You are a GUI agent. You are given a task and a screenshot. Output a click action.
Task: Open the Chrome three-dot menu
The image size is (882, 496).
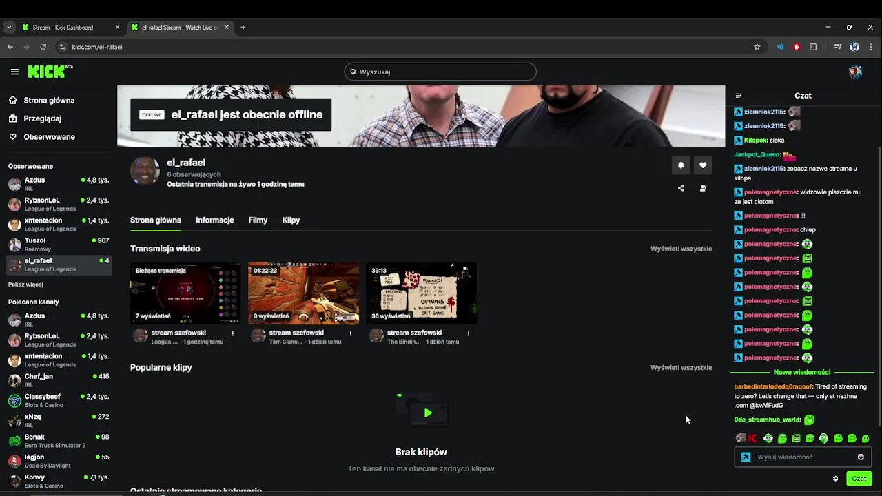(871, 47)
